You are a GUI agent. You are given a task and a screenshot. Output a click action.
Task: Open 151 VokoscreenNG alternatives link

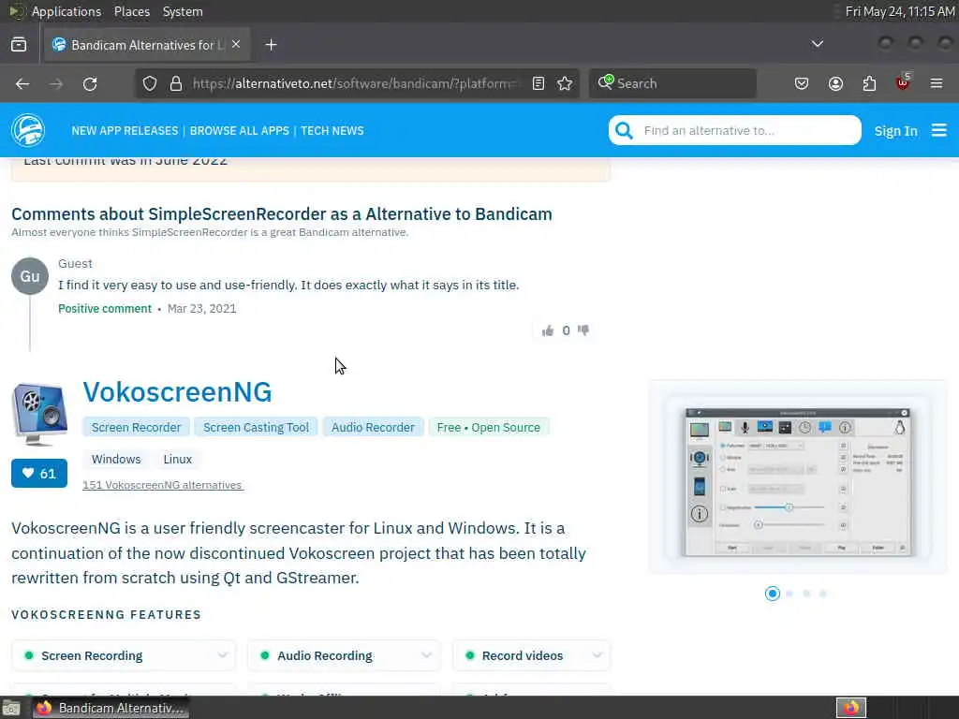click(x=163, y=485)
